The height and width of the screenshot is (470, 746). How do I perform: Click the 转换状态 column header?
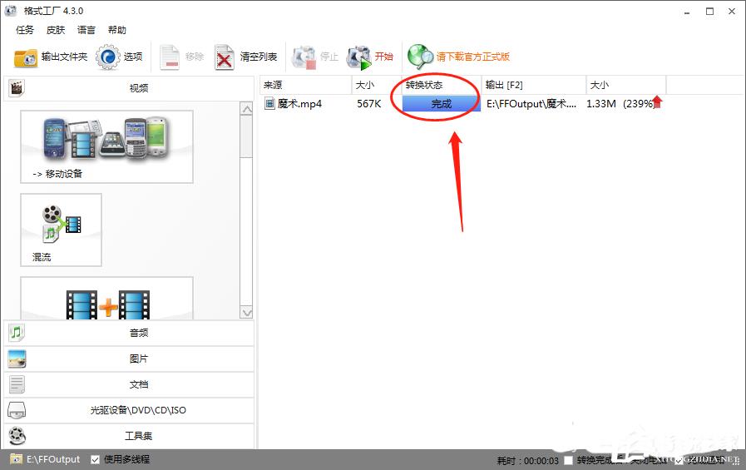click(442, 85)
